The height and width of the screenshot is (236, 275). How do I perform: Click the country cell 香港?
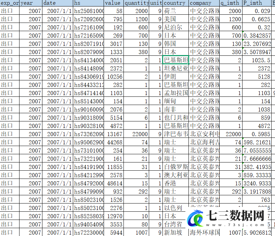tap(176, 183)
